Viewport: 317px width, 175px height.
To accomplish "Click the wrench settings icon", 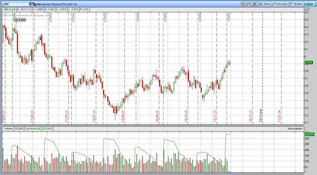I will click(248, 4).
